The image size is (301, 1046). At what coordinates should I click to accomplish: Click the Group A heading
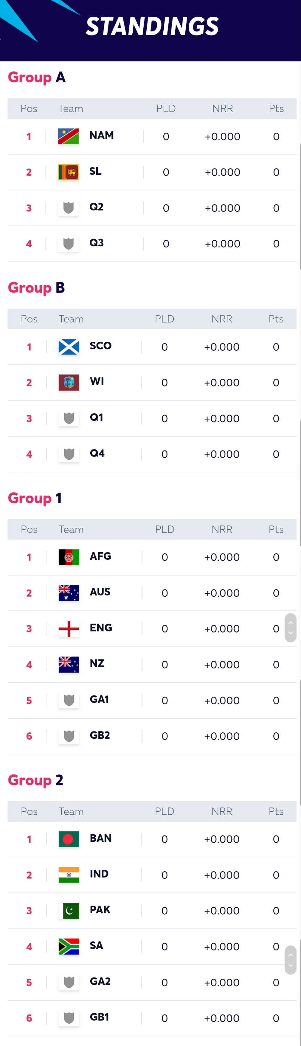[x=37, y=77]
